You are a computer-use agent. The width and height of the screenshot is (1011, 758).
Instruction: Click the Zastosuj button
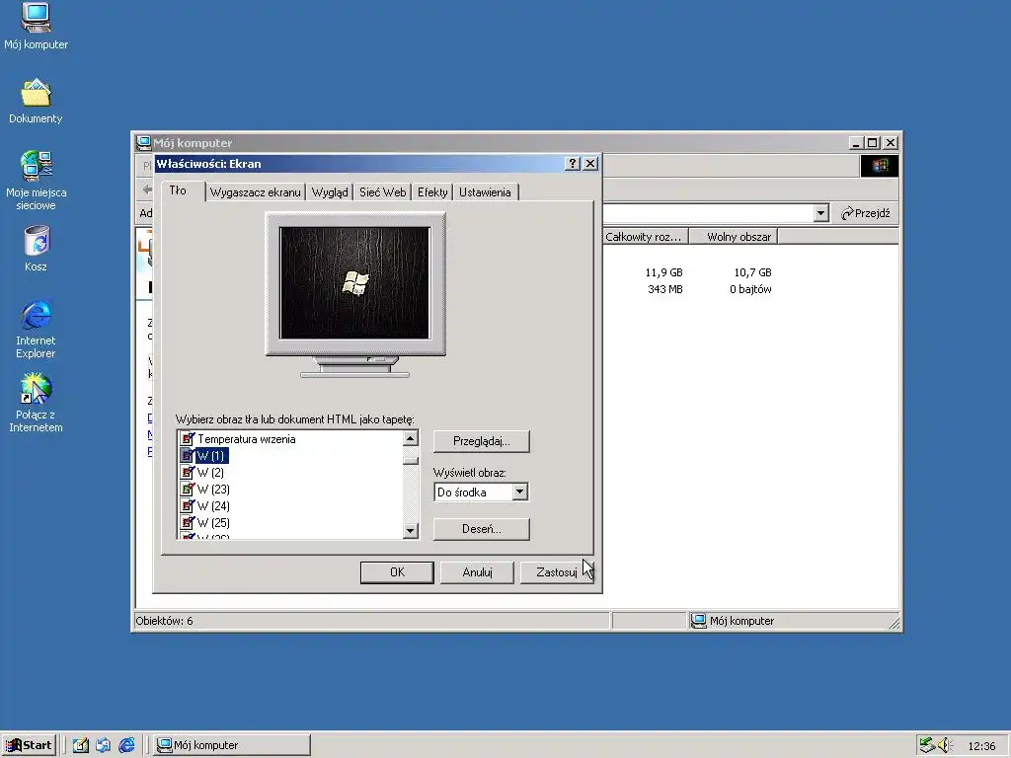click(x=557, y=572)
